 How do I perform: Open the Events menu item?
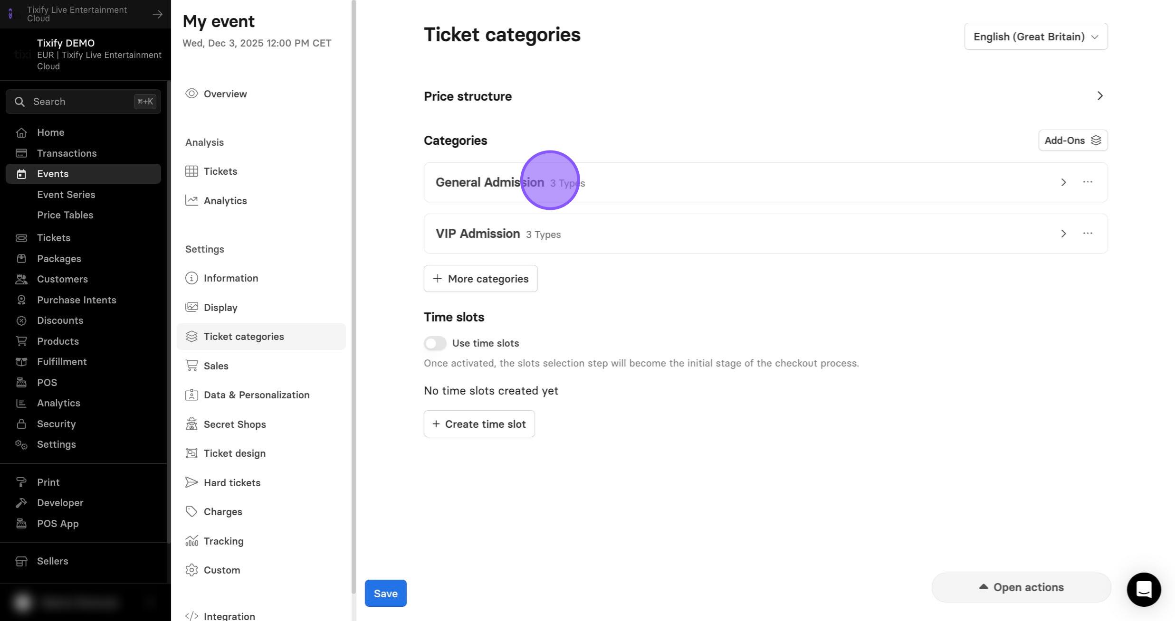click(83, 174)
